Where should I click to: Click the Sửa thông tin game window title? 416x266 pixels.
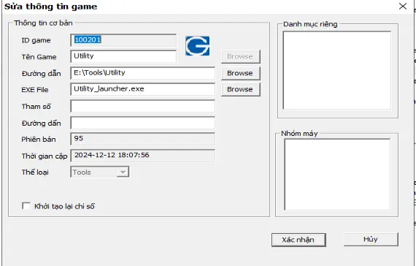pyautogui.click(x=51, y=7)
